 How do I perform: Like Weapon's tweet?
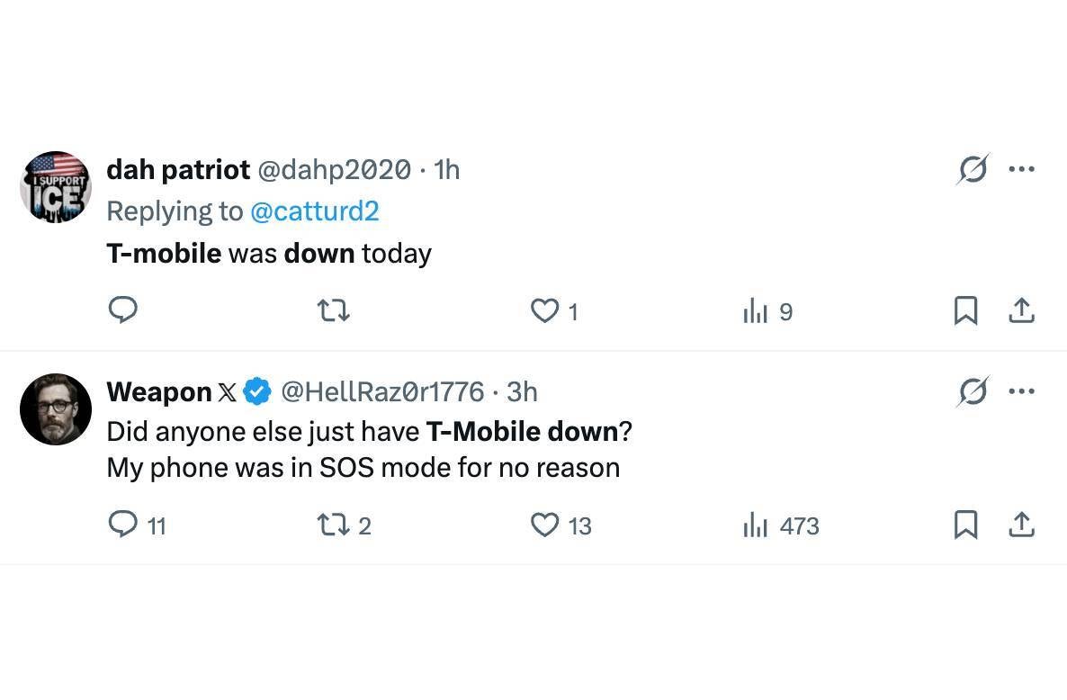[545, 525]
